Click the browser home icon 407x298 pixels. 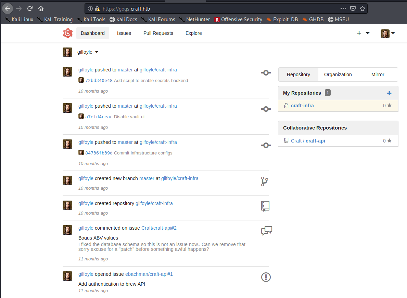pos(41,9)
